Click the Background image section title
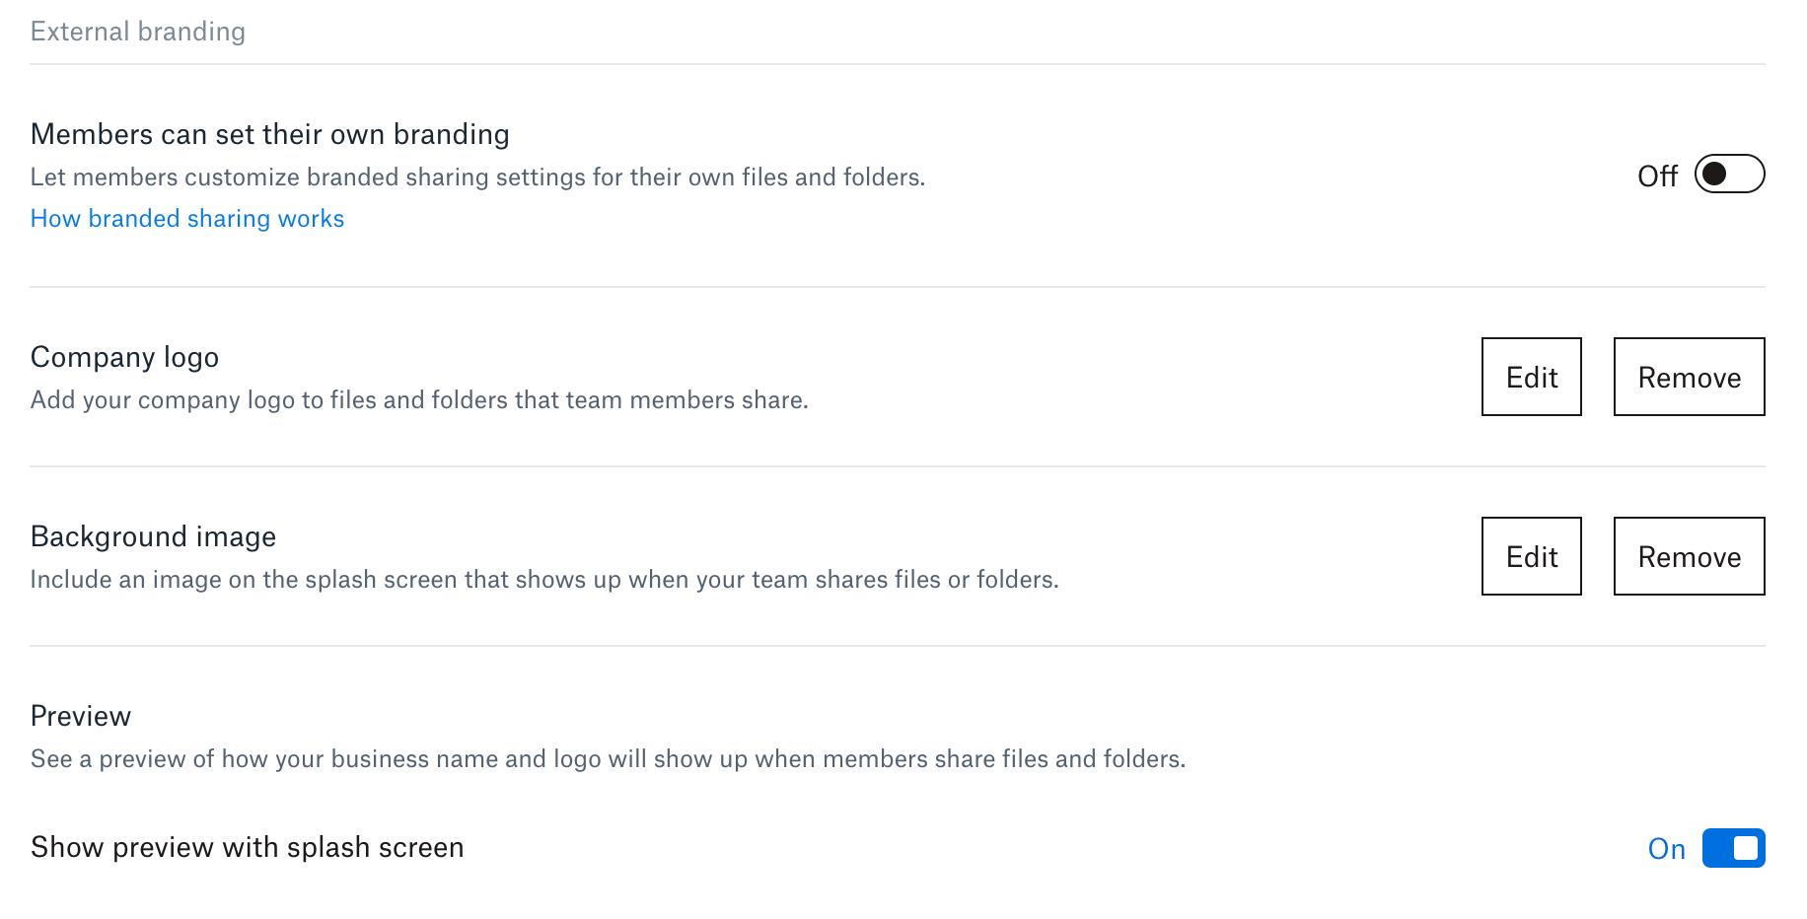 coord(153,536)
